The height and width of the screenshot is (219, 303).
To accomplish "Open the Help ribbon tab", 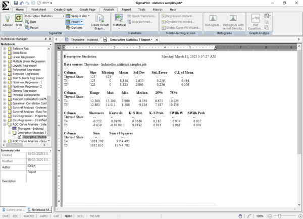I will [173, 10].
